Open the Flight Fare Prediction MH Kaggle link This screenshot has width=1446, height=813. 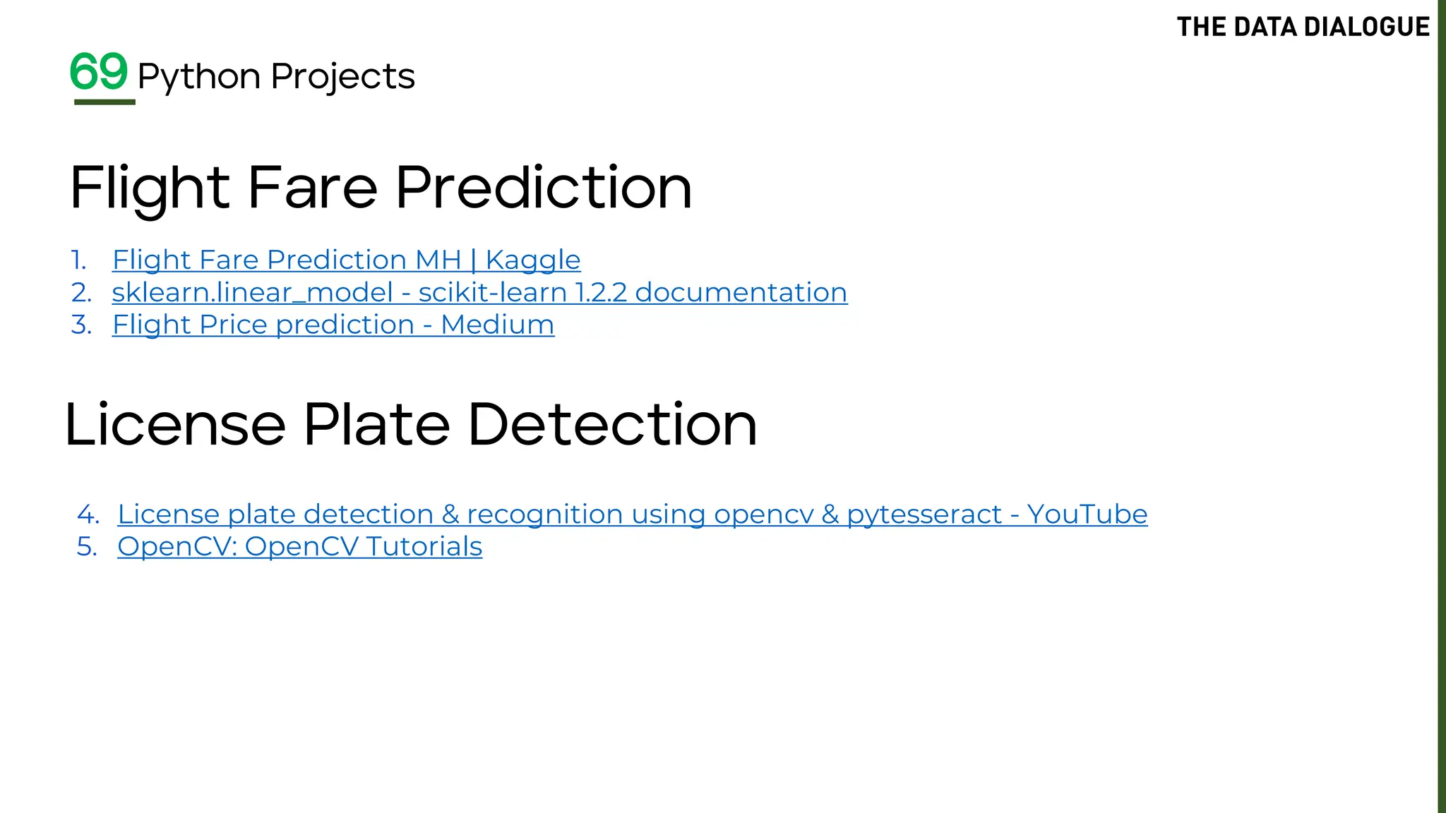pos(346,260)
